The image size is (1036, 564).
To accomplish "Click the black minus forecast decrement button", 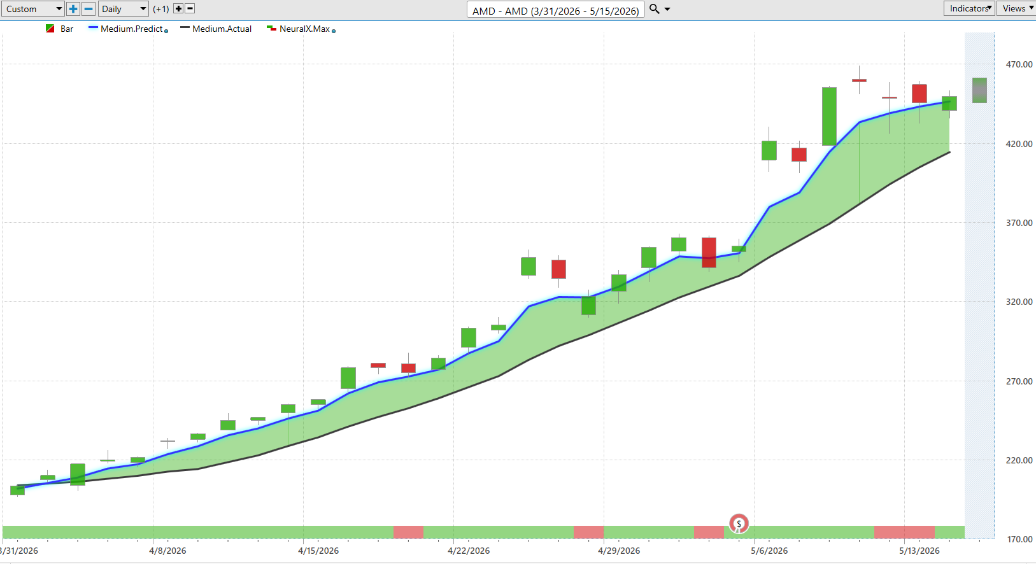I will point(190,9).
